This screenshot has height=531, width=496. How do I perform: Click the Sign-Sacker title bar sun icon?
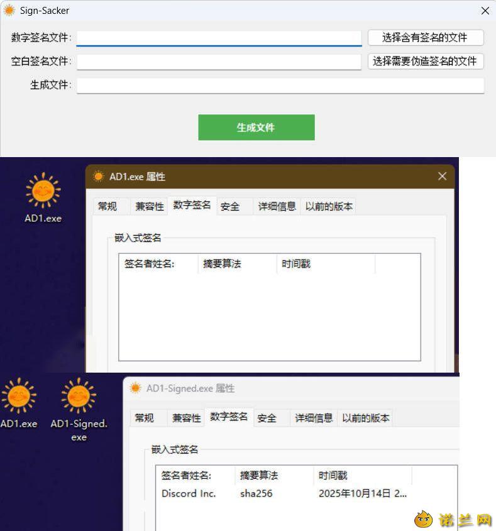pos(9,11)
